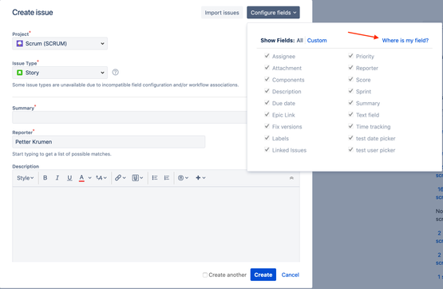Uncheck the test date picker field
The image size is (443, 289).
tap(350, 138)
